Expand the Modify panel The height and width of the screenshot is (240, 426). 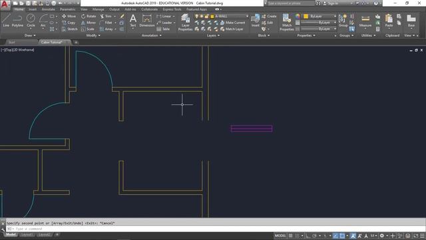[x=93, y=35]
